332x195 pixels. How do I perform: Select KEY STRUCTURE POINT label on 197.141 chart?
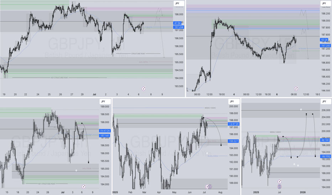coord(47,184)
